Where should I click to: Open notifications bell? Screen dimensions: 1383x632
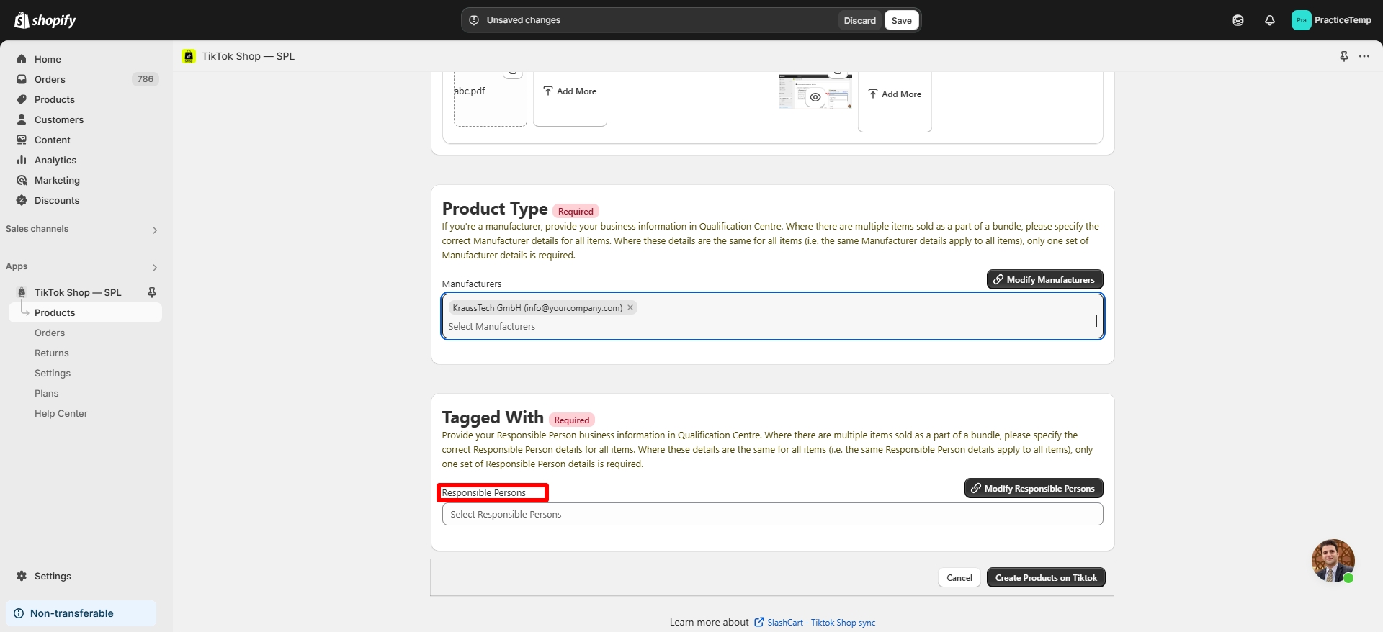point(1269,20)
